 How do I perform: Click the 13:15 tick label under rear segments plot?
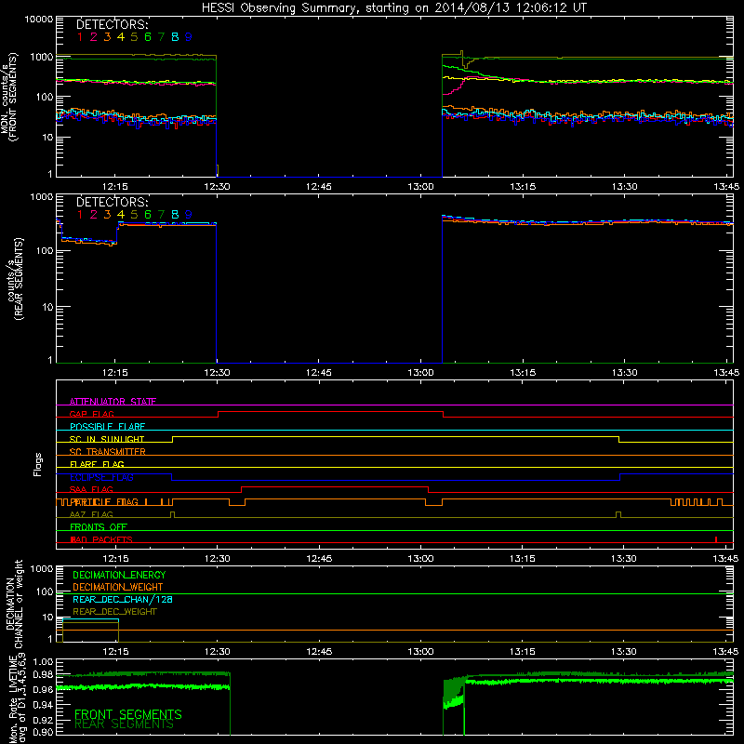coord(523,373)
